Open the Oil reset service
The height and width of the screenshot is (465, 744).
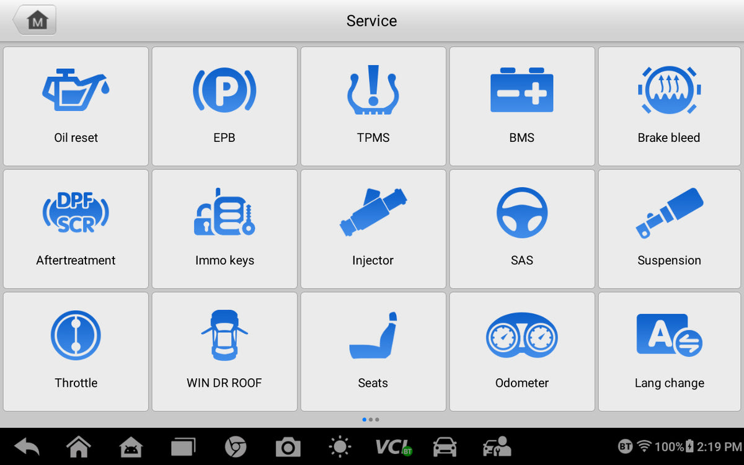pyautogui.click(x=76, y=107)
